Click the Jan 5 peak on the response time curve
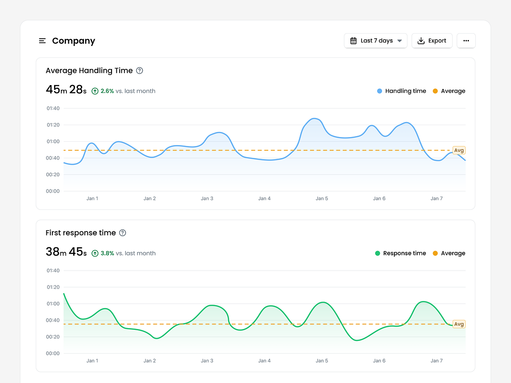 point(322,302)
